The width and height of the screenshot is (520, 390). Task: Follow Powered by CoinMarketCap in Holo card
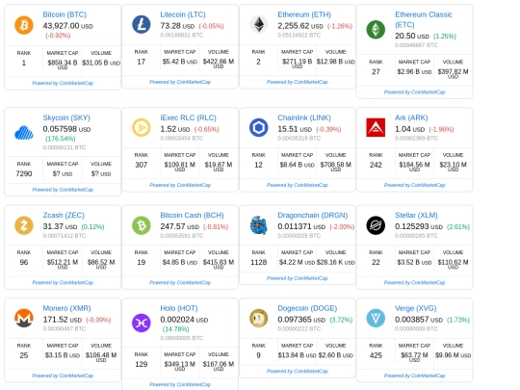click(180, 384)
